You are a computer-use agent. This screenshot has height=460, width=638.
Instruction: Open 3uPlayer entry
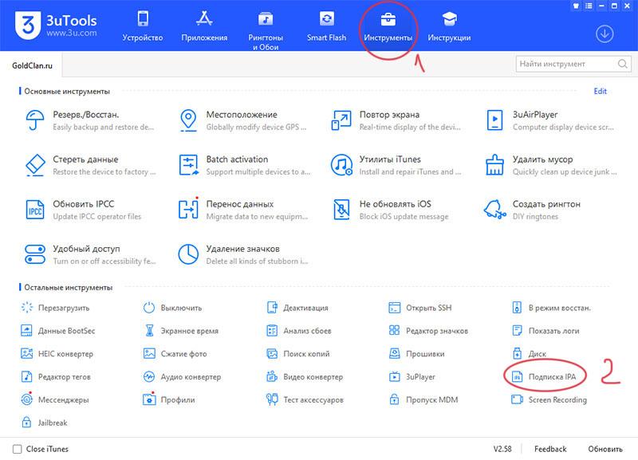click(412, 376)
